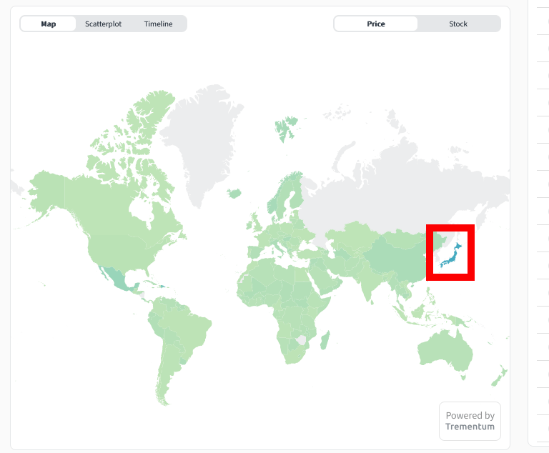Click Australia on the world map

(x=445, y=352)
